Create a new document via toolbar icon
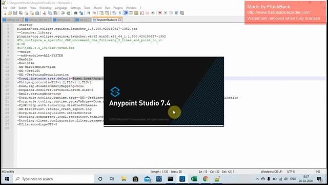Viewport: 328px width, 185px height. pyautogui.click(x=5, y=13)
